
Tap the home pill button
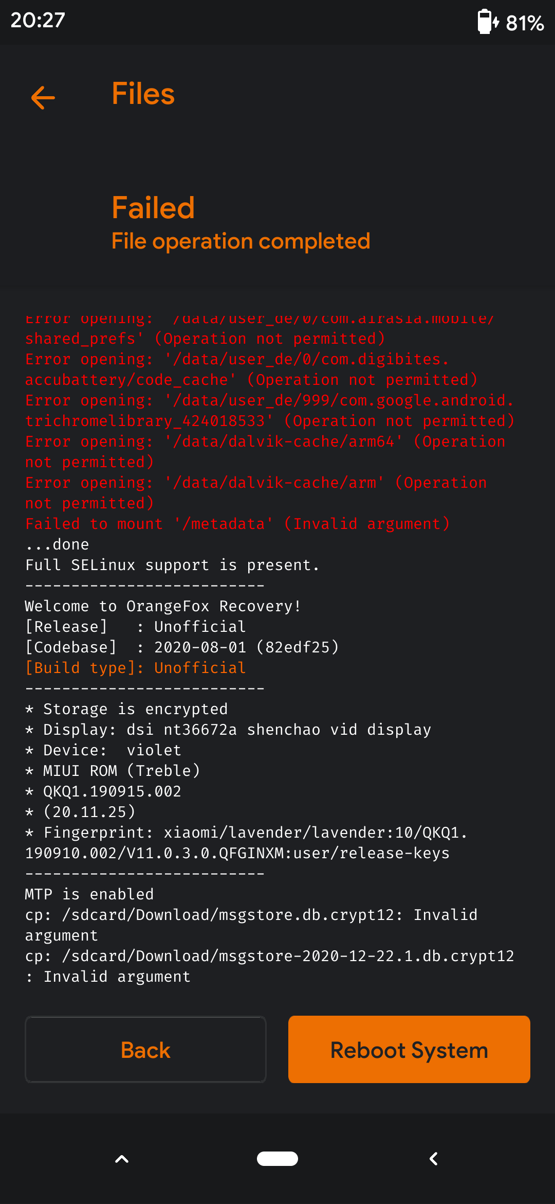277,1158
